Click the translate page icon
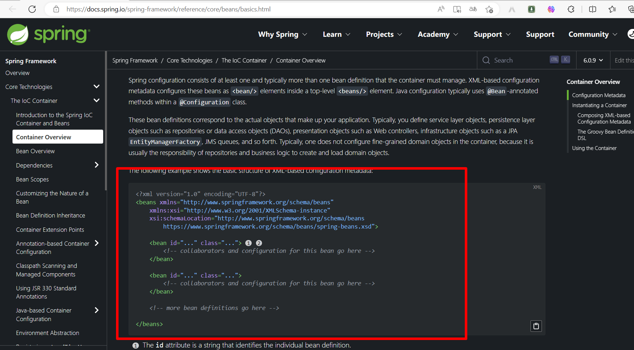The height and width of the screenshot is (350, 634). point(473,9)
